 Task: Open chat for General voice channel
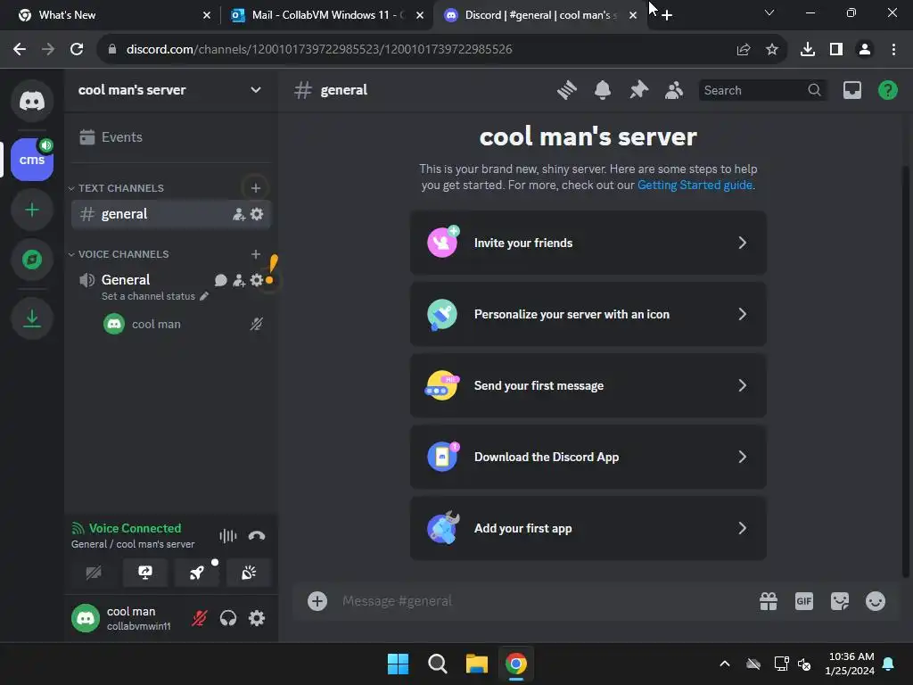221,280
